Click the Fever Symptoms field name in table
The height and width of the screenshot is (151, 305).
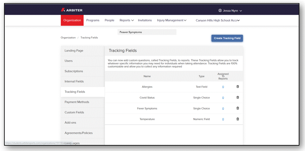tap(147, 109)
